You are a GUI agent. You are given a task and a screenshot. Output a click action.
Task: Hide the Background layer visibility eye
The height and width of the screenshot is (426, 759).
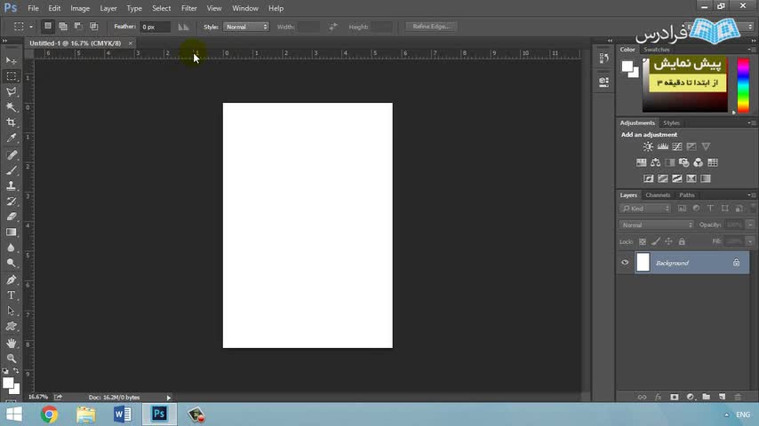tap(625, 263)
